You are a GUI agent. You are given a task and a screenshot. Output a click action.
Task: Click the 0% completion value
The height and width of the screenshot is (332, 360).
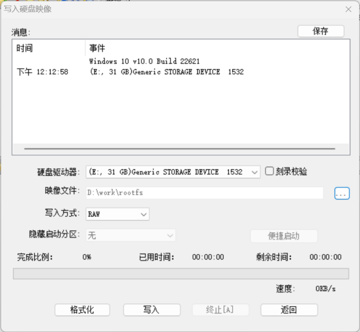(x=87, y=257)
